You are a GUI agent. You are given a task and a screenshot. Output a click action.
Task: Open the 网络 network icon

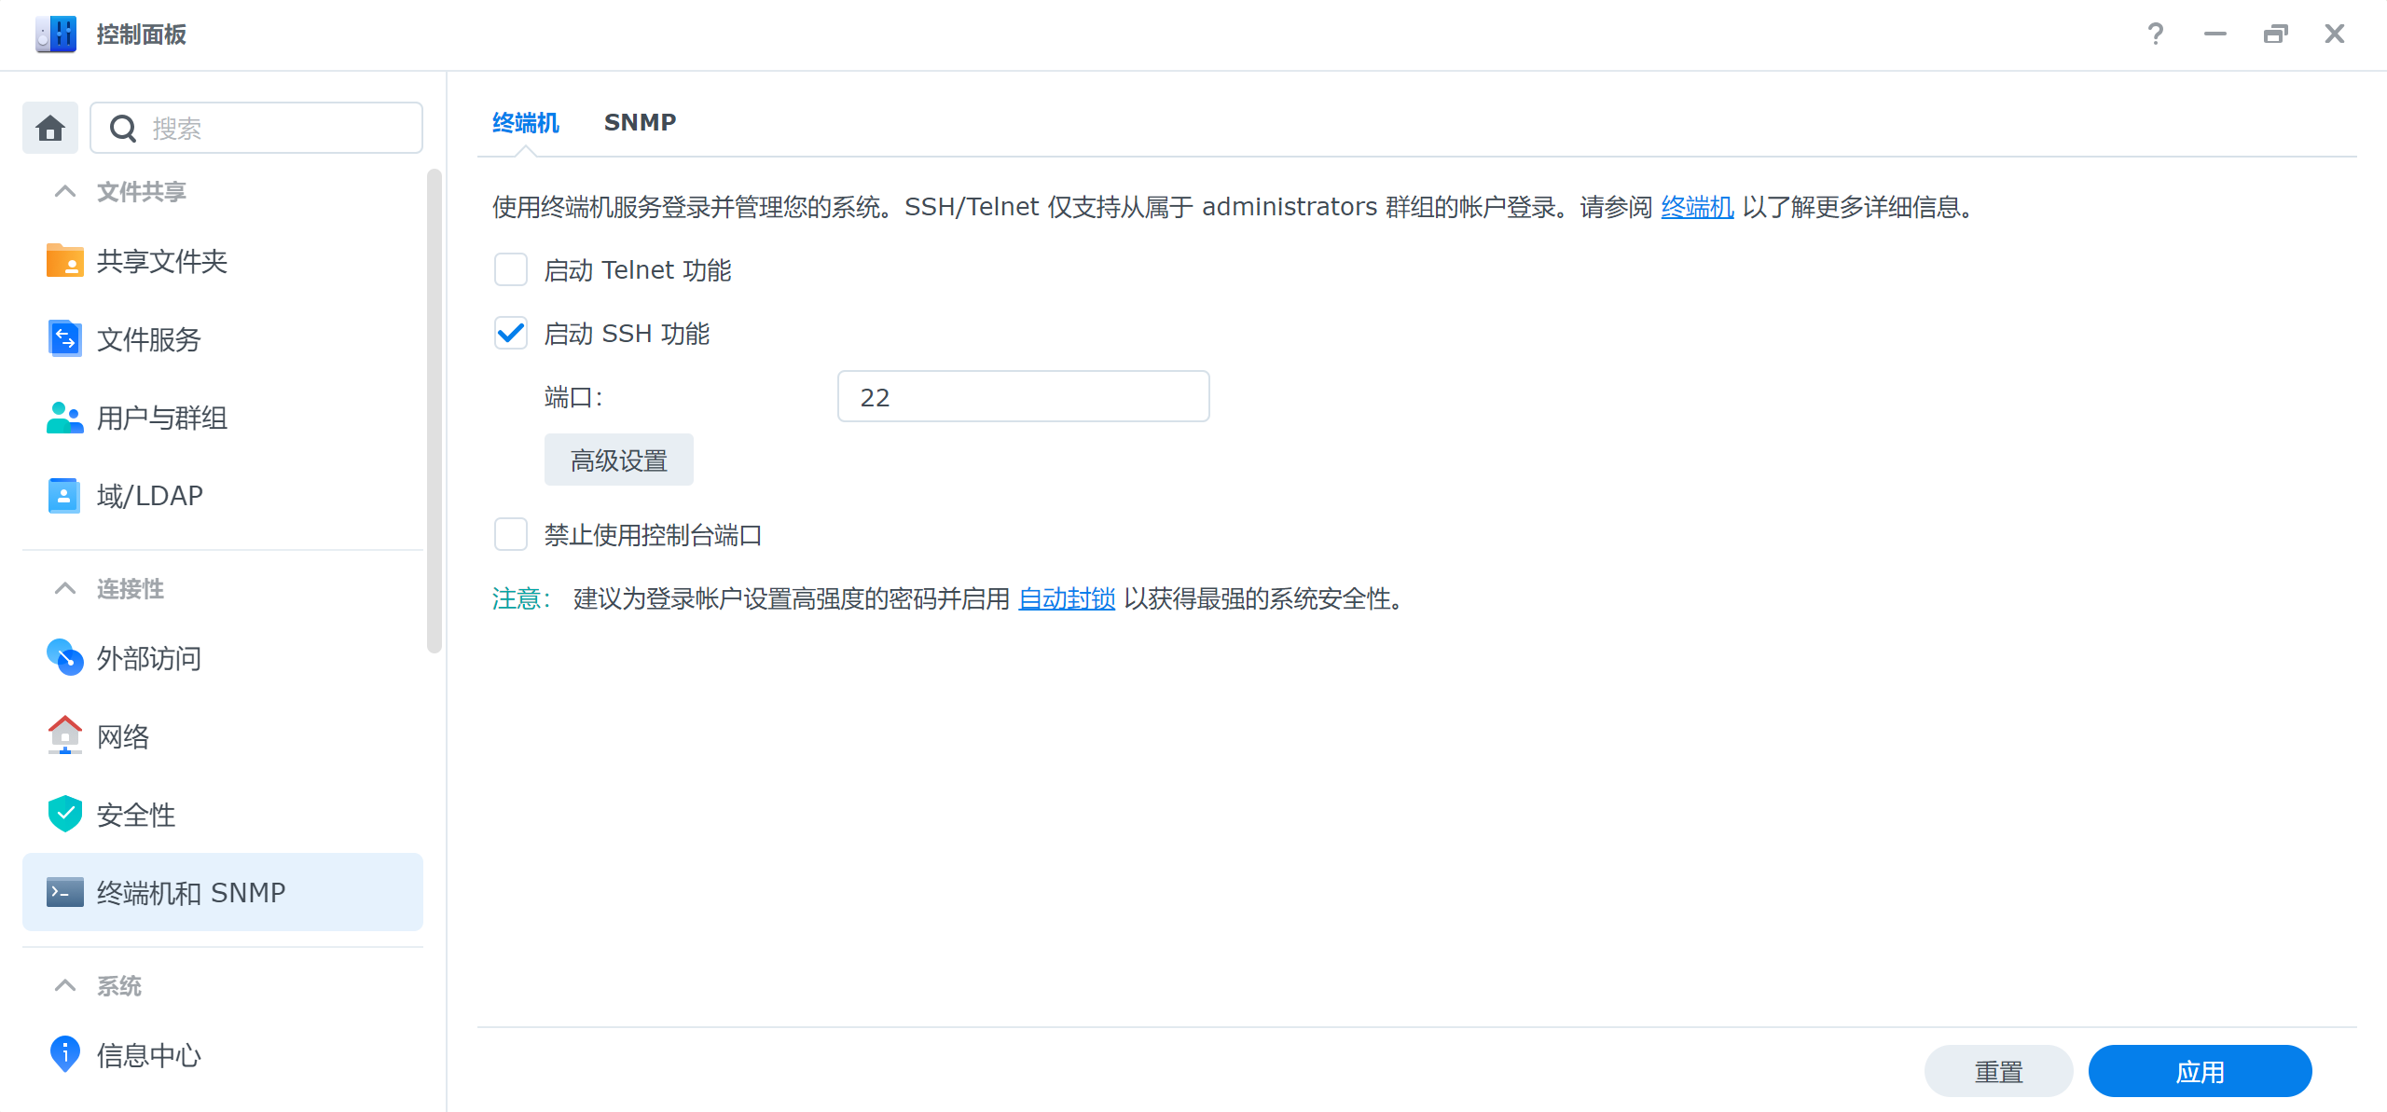(64, 735)
